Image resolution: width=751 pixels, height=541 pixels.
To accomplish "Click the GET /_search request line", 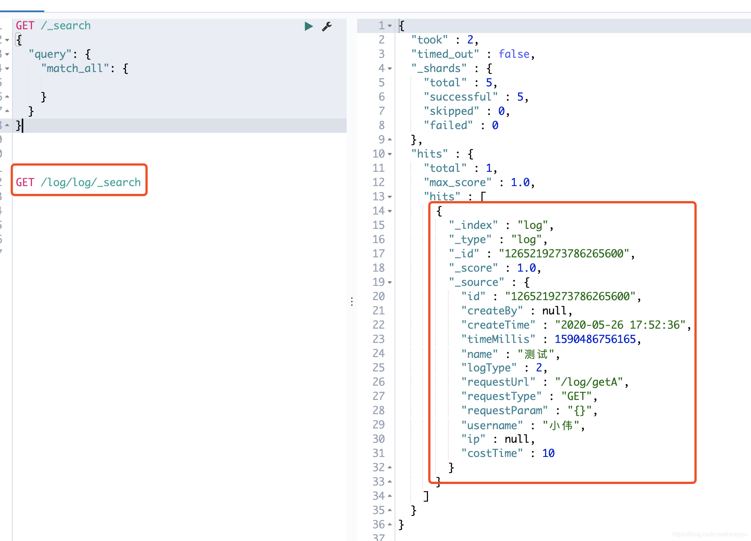I will [x=53, y=26].
